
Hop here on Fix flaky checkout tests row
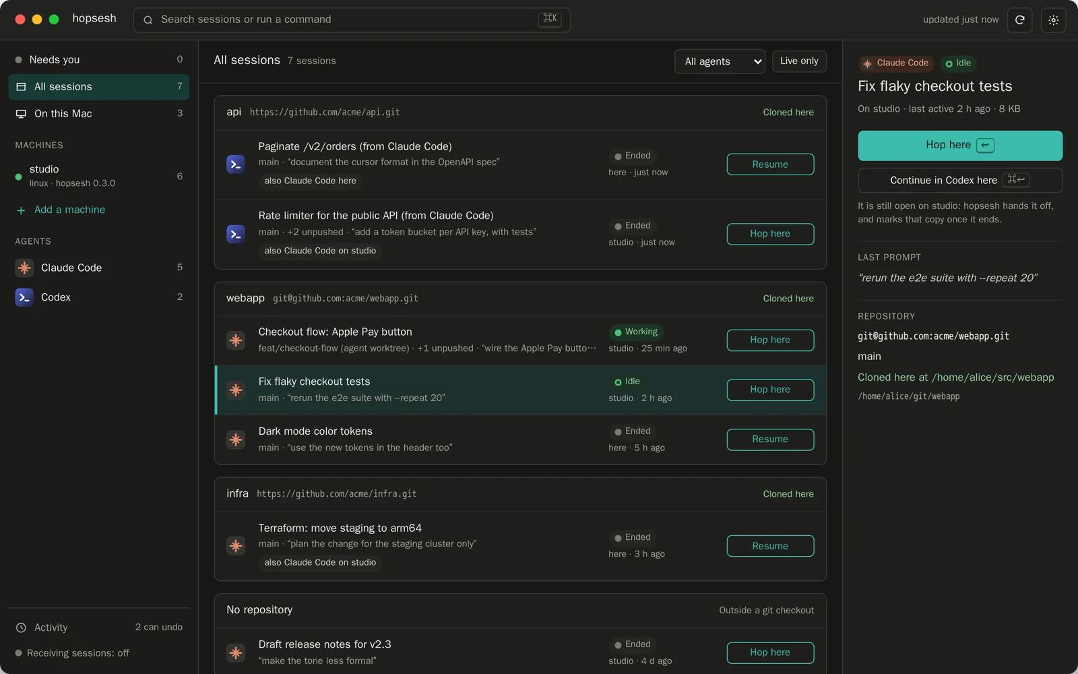click(770, 390)
